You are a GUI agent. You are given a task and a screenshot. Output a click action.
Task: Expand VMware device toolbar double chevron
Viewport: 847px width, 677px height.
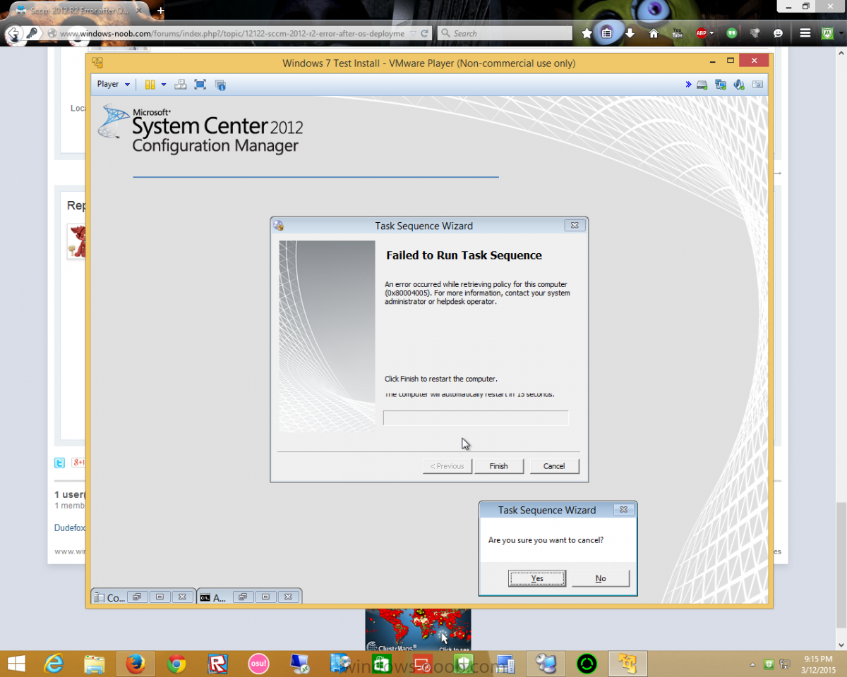[688, 85]
